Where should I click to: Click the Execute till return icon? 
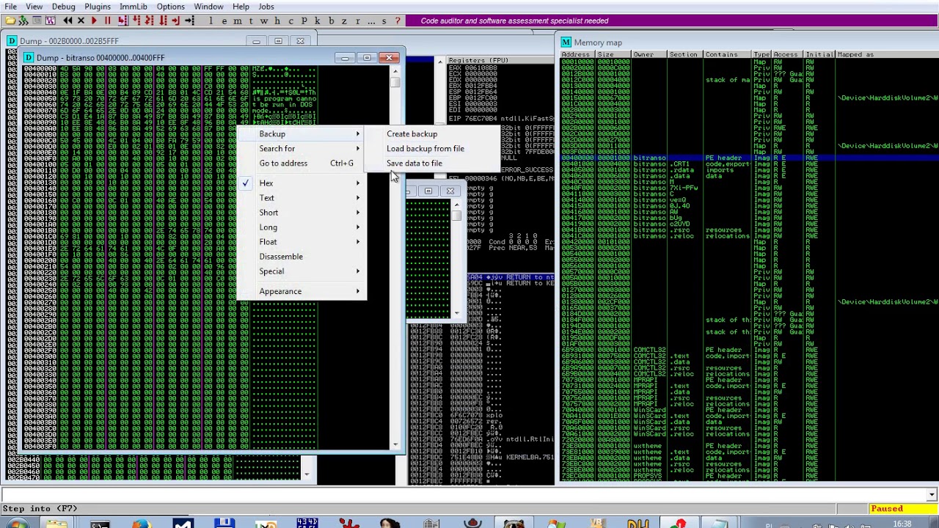(175, 21)
